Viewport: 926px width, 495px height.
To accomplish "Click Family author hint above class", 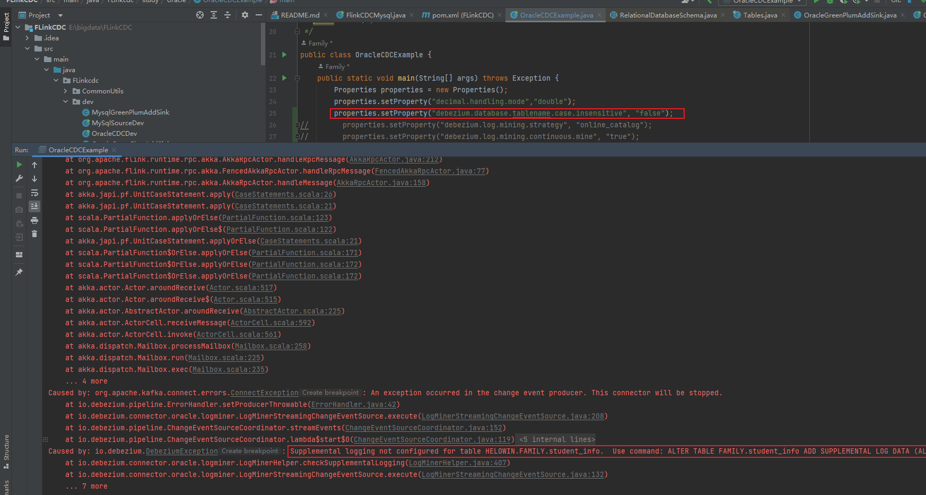I will (318, 44).
